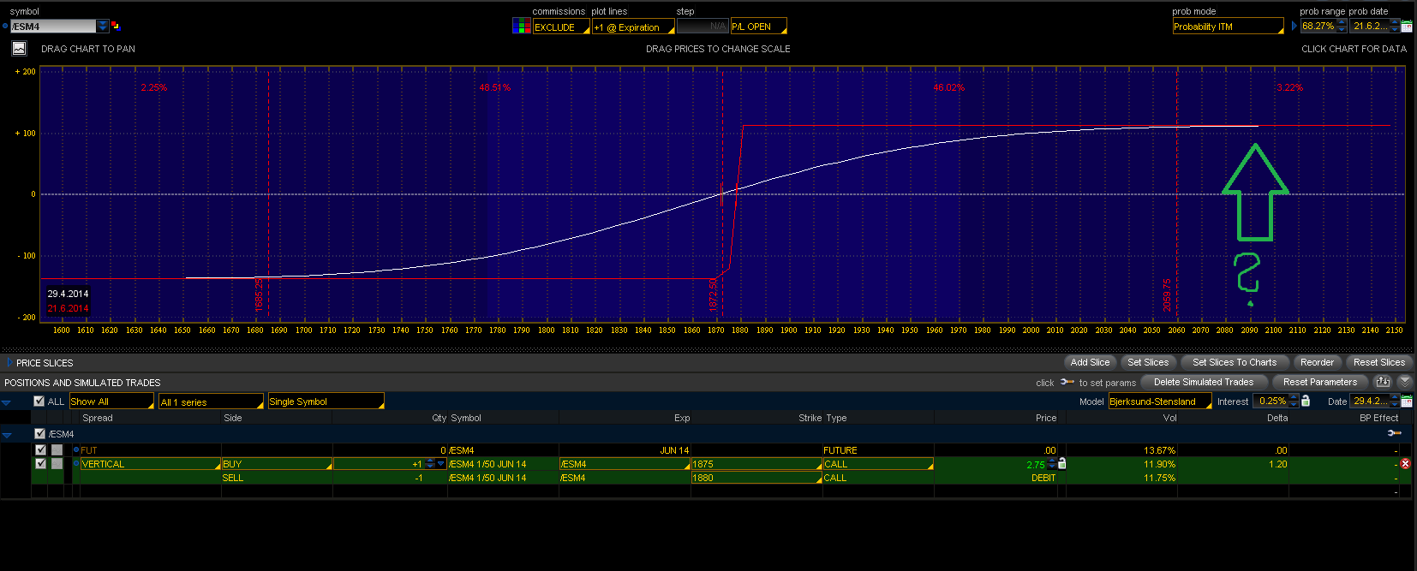This screenshot has height=571, width=1417.
Task: Click the gray square on FUT row
Action: coord(57,449)
